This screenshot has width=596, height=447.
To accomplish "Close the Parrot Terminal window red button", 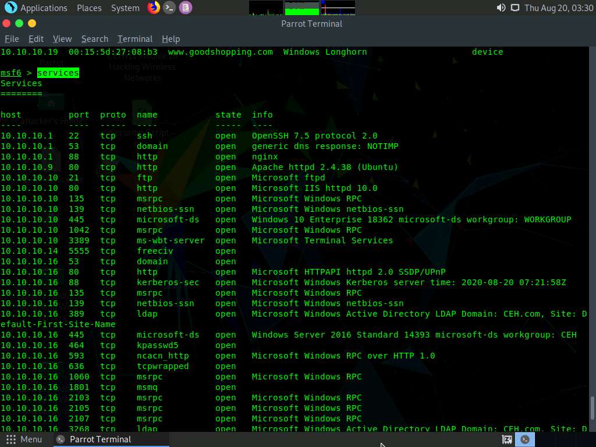I will click(6, 23).
